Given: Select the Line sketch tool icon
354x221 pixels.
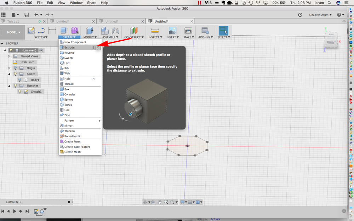Looking at the screenshot, I should point(42,30).
